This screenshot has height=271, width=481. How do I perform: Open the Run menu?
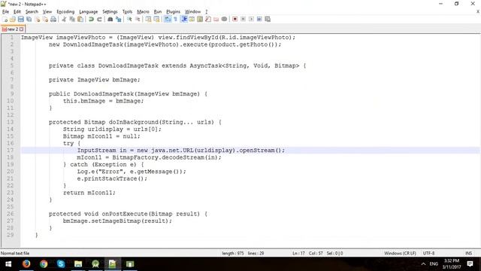[x=158, y=12]
